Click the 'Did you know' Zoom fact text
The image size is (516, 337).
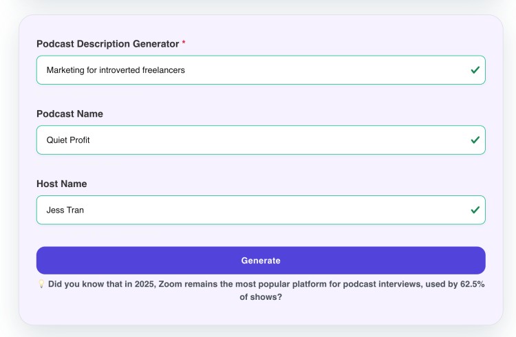click(x=266, y=290)
